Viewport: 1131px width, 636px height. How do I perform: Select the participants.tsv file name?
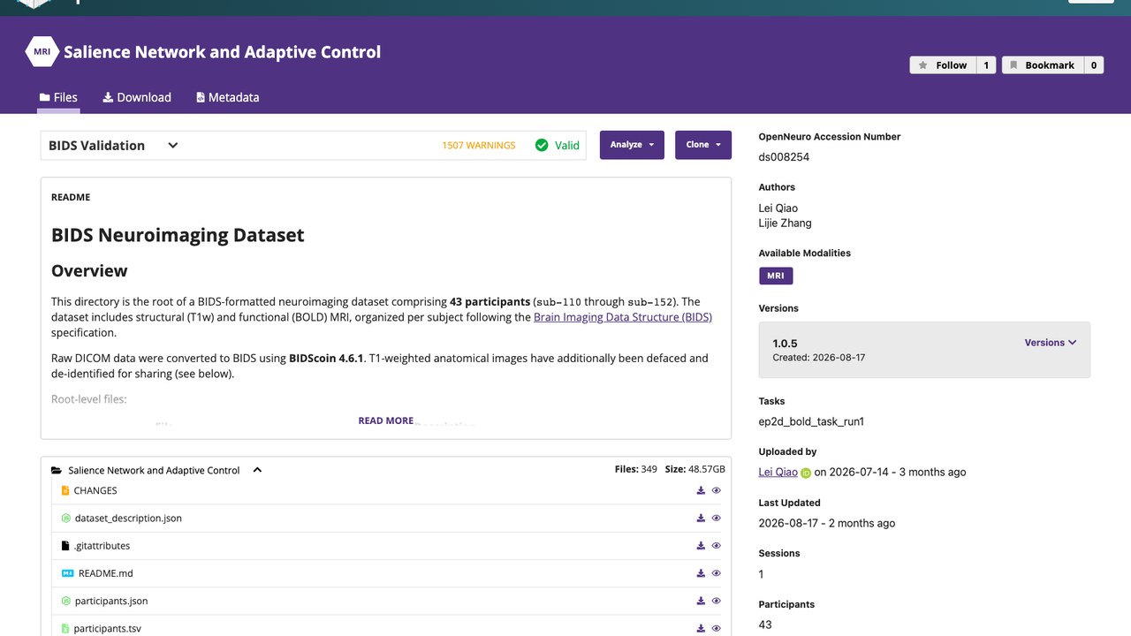click(108, 628)
